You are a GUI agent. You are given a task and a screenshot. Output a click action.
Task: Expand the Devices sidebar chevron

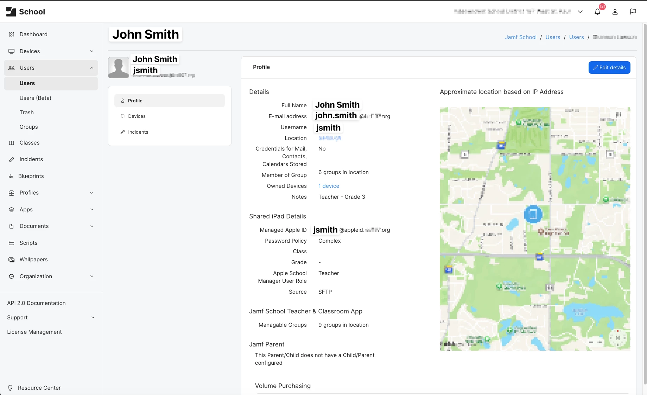coord(92,51)
